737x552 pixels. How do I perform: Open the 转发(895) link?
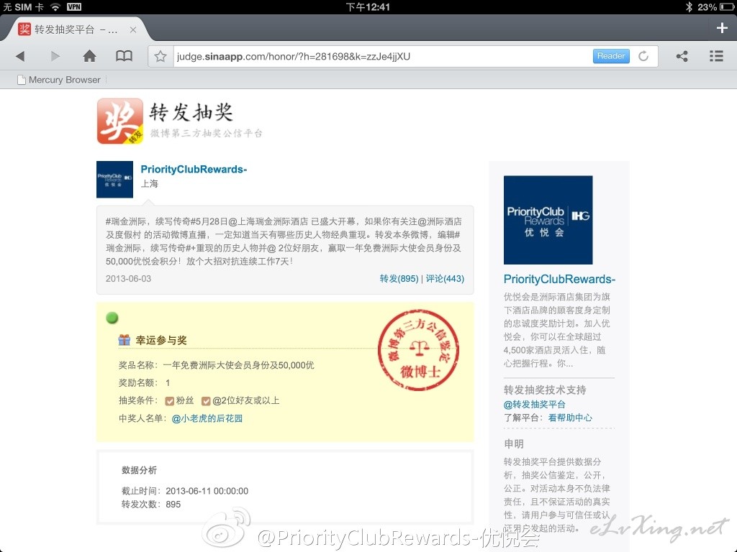399,278
